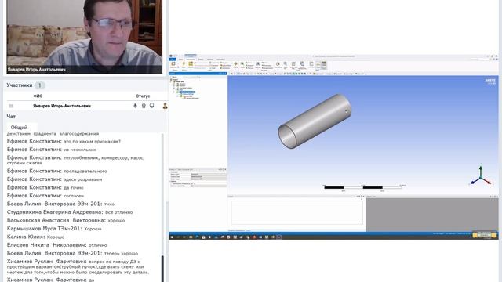502x282 pixels.
Task: Click Хисамиев Руслан's question about ДЗ
Action: [x=78, y=266]
